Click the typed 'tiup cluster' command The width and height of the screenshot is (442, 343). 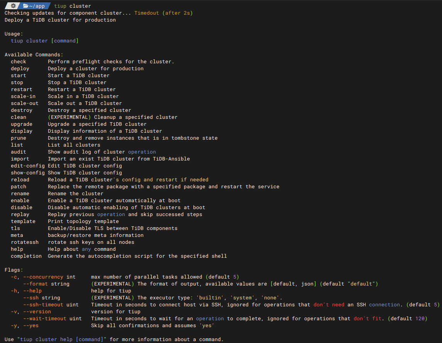(73, 6)
